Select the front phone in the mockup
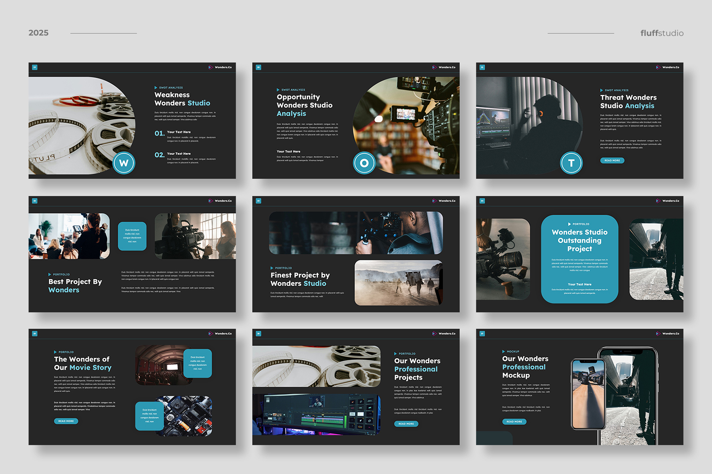This screenshot has height=474, width=712. (589, 394)
